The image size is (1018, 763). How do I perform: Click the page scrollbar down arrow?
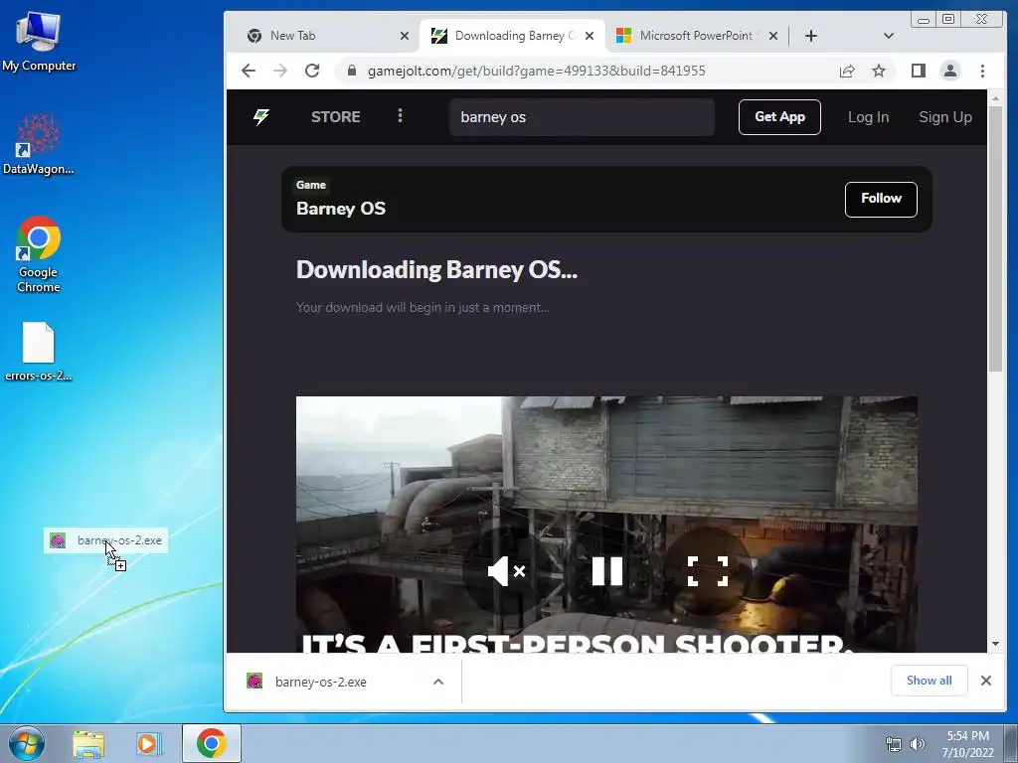(995, 644)
